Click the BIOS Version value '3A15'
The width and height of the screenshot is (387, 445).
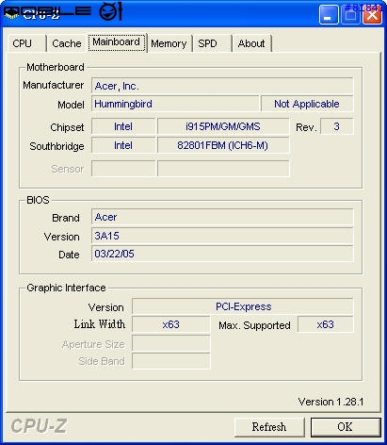click(222, 236)
